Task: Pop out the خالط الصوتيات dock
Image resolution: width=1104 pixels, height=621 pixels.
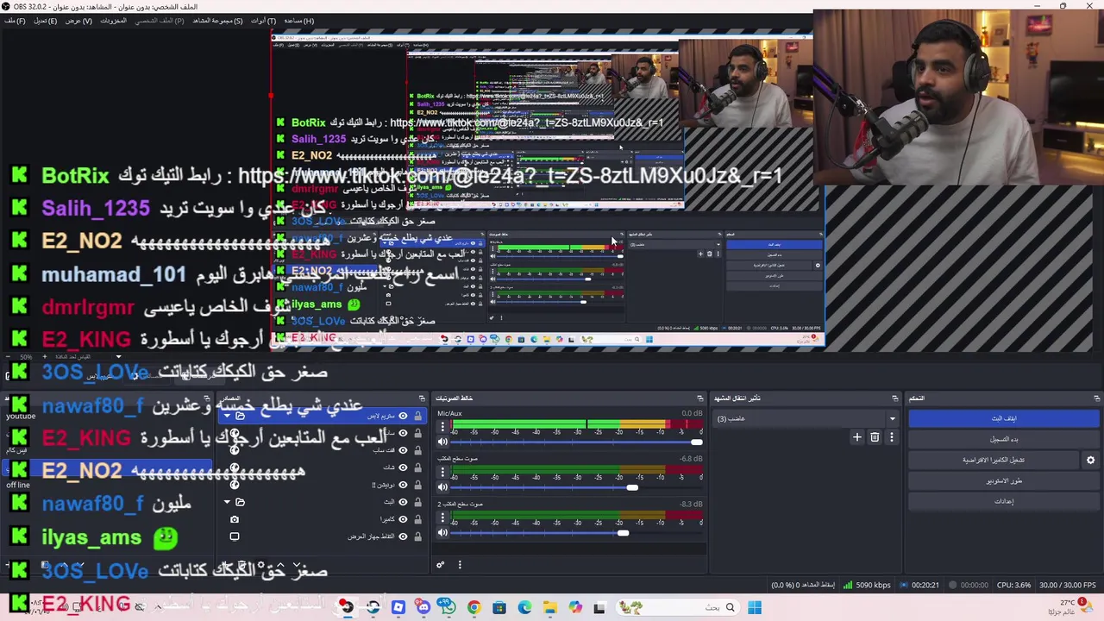Action: 700,398
